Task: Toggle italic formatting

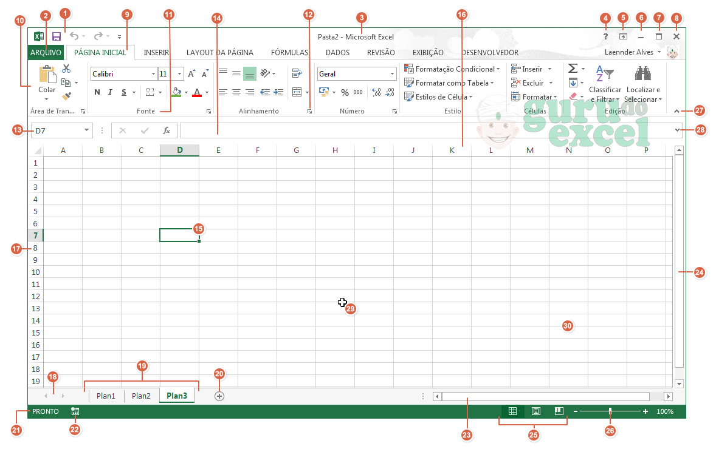Action: (x=110, y=92)
